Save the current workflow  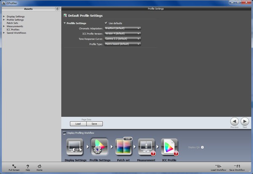click(x=237, y=168)
